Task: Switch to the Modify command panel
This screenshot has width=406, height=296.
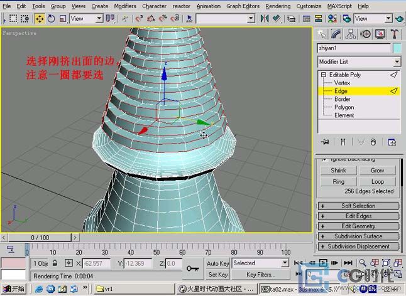Action: (x=336, y=34)
